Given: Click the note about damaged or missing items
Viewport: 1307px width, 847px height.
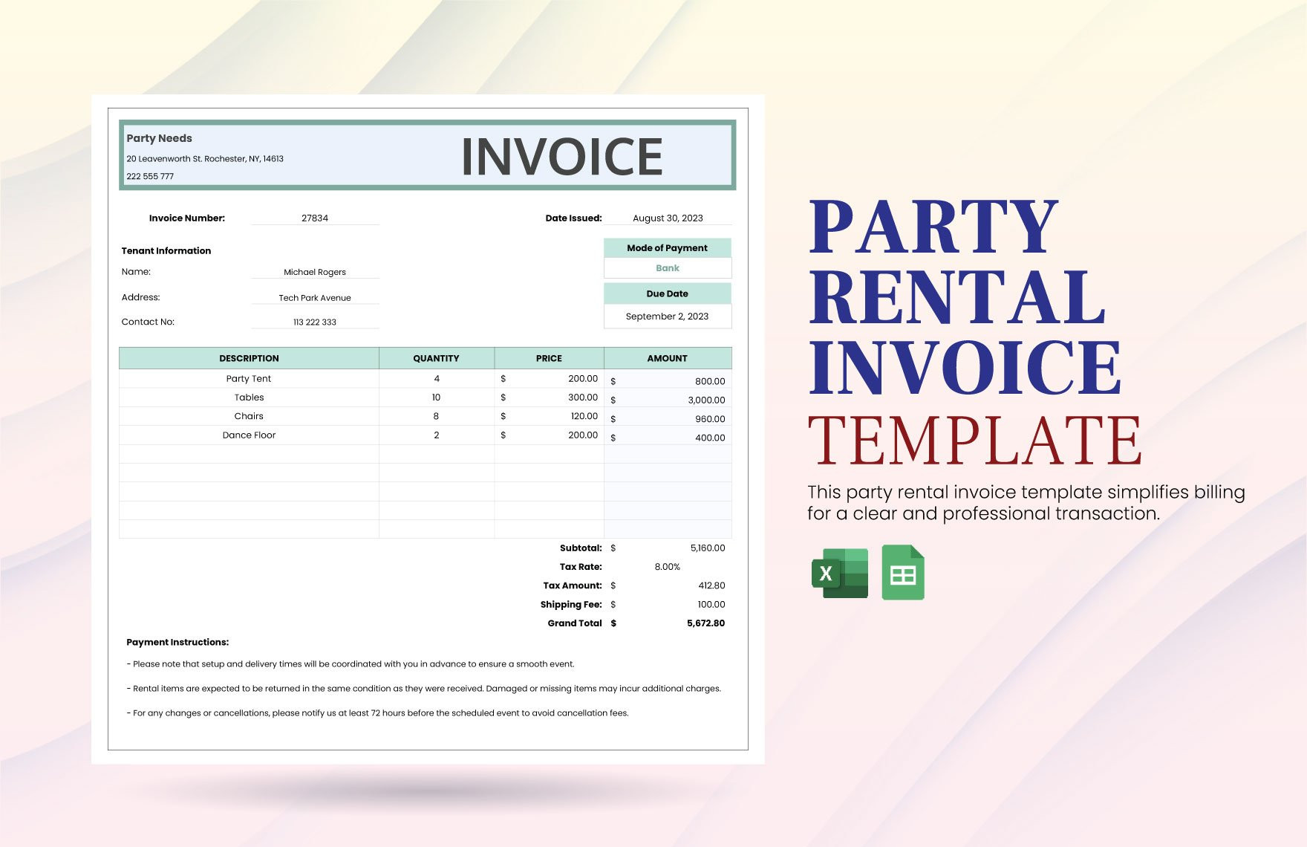Looking at the screenshot, I should pos(424,689).
